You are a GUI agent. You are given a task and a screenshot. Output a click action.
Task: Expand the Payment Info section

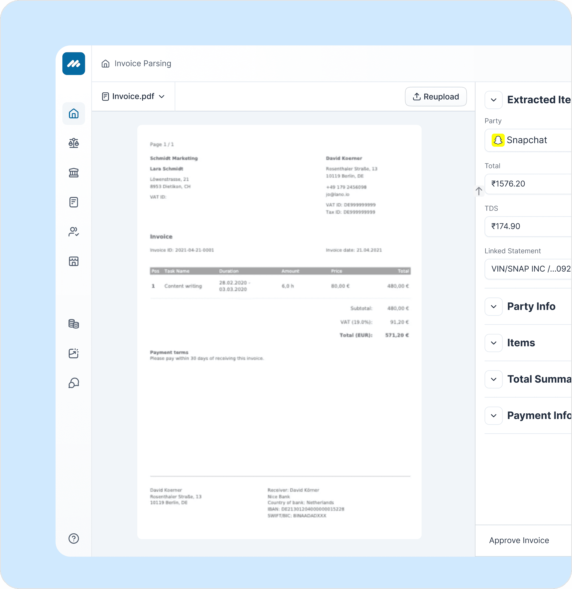[x=493, y=416]
